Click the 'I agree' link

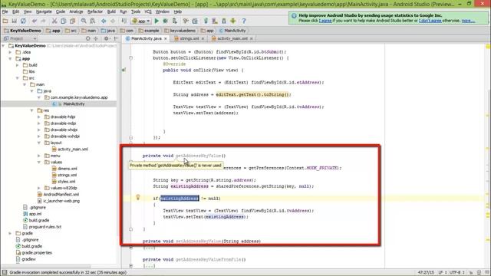point(325,21)
